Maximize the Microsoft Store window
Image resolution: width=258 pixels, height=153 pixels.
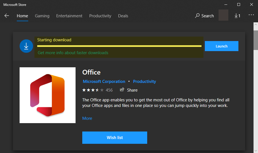click(239, 4)
